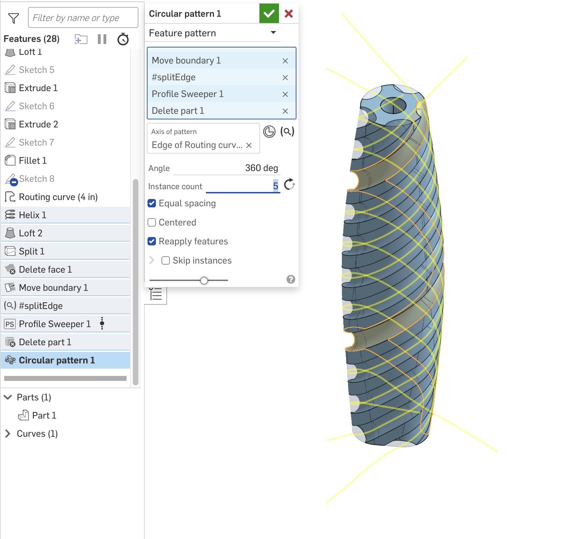Click the Filter by name or type field
Image resolution: width=588 pixels, height=539 pixels.
point(83,18)
